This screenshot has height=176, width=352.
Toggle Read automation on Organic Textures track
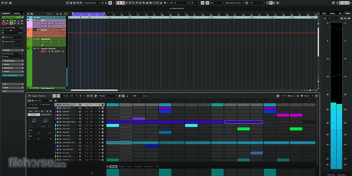click(56, 51)
